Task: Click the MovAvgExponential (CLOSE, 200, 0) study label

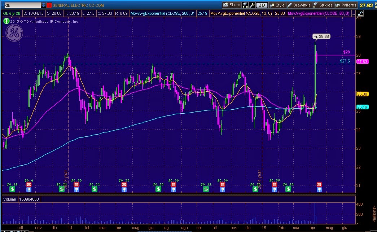Action: (162, 13)
